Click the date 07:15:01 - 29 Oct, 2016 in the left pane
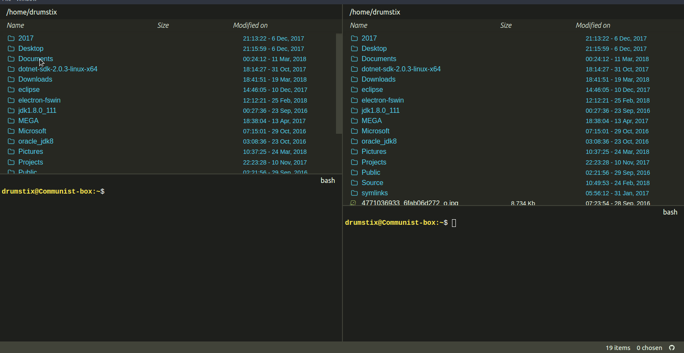The width and height of the screenshot is (684, 353). click(x=274, y=131)
